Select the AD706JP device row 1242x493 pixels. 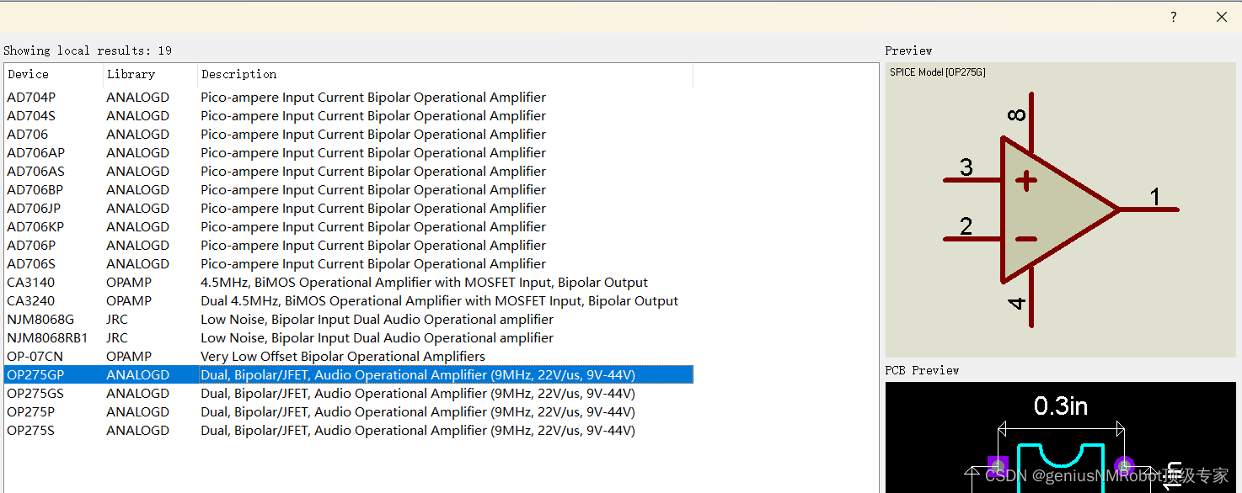point(349,209)
